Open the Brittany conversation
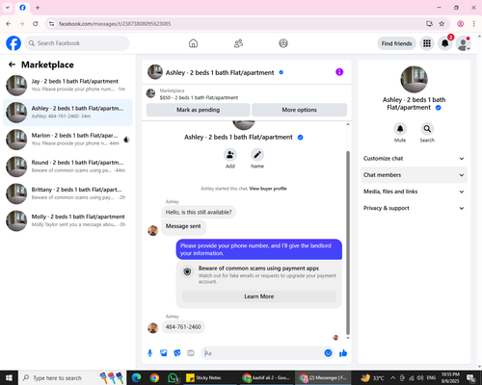 pyautogui.click(x=67, y=193)
